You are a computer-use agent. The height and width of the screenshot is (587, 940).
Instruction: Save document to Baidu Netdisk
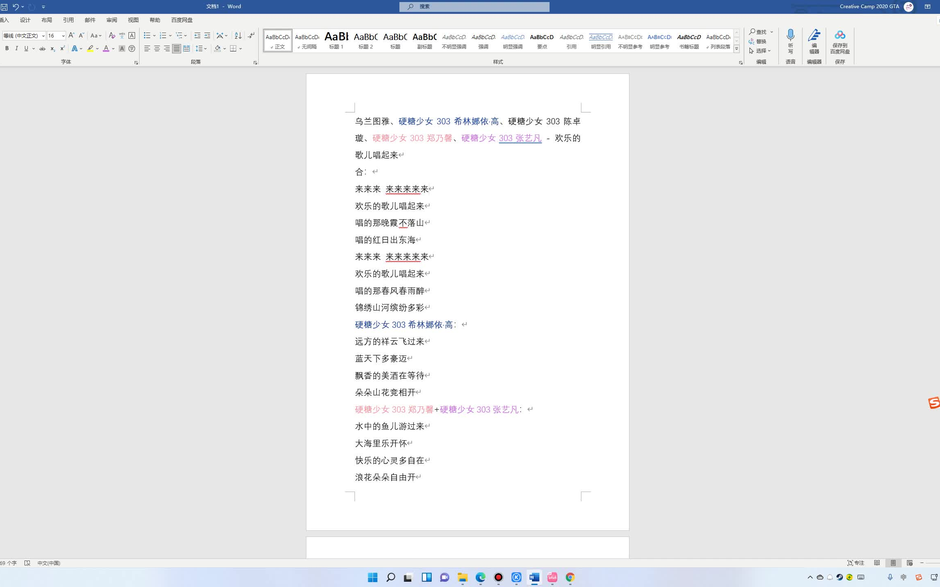pyautogui.click(x=840, y=41)
